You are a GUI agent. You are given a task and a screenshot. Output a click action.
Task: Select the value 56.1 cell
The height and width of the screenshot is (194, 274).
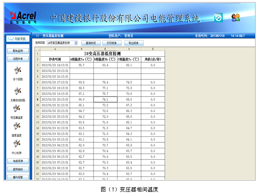coord(129,65)
